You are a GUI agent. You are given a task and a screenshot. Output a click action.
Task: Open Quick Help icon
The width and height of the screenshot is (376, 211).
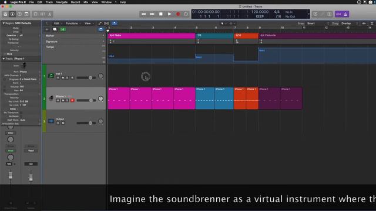(x=19, y=14)
